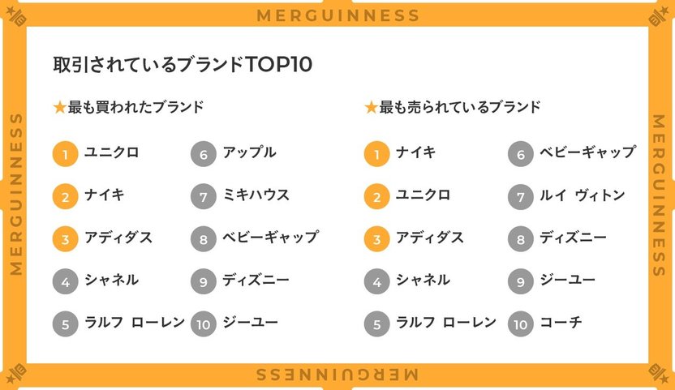Click the orange number 1 badge beside right ナイキ
This screenshot has height=390, width=675.
pos(376,154)
